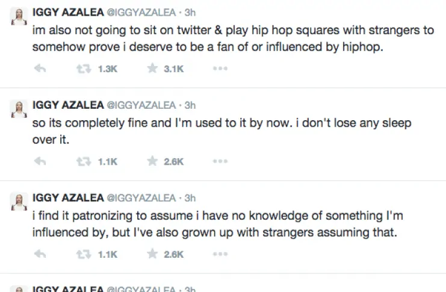Open IGGY AZALEA name on first tweet
The width and height of the screenshot is (446, 292).
tap(67, 12)
